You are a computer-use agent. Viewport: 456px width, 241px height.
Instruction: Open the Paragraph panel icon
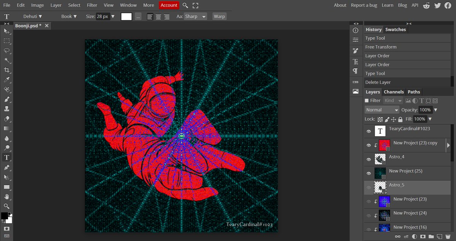pyautogui.click(x=356, y=71)
